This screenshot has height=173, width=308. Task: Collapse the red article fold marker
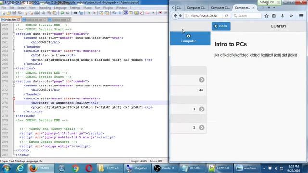click(x=14, y=99)
